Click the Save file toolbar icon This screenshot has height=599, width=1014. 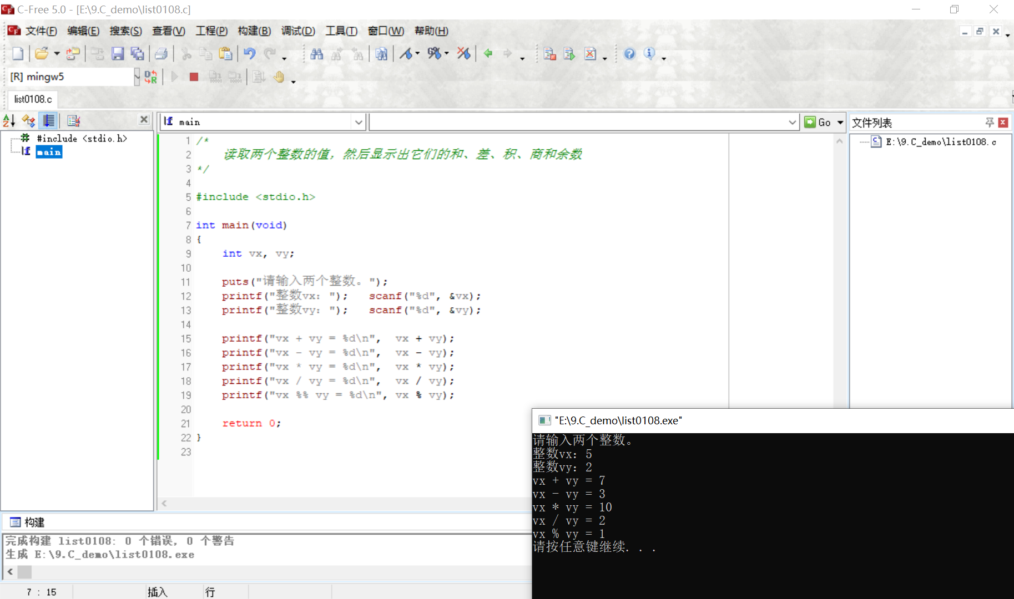[x=118, y=54]
